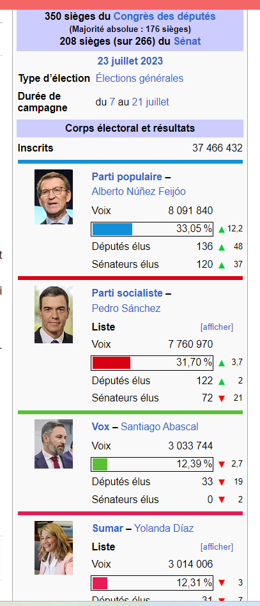Click Santiago Abascal's photo thumbnail
260x606 pixels.
point(53,444)
